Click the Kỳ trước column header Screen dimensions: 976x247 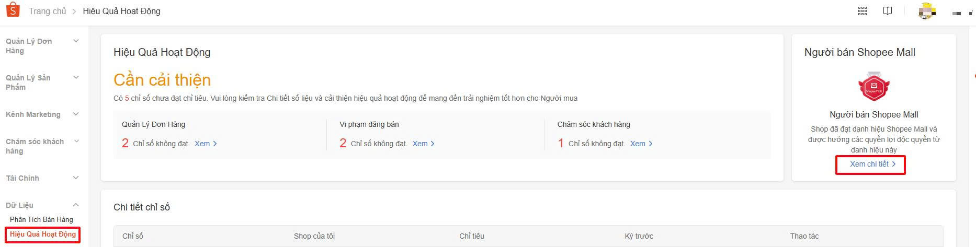(x=639, y=236)
